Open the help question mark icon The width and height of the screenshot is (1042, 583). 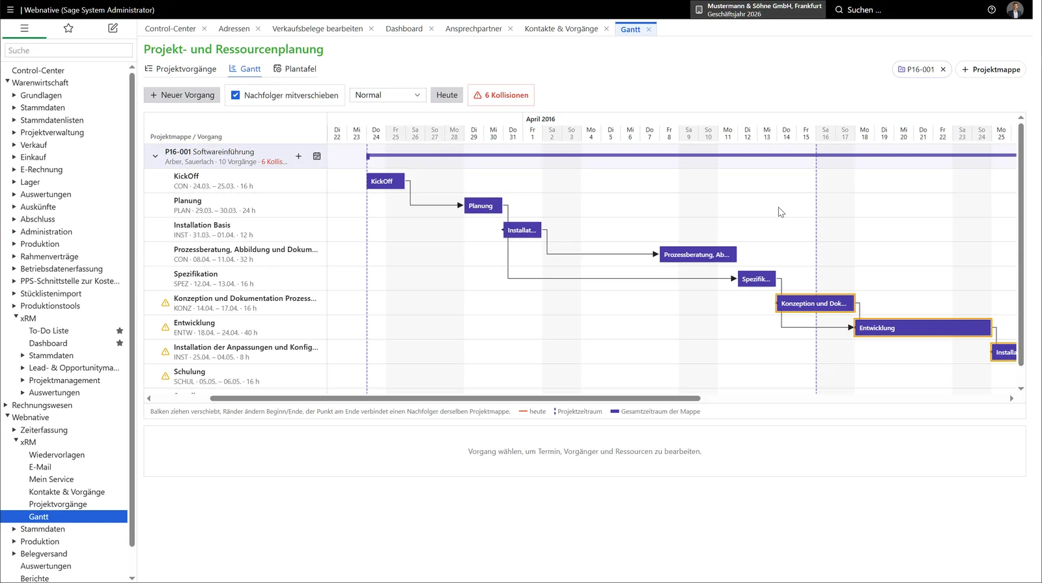pos(992,10)
